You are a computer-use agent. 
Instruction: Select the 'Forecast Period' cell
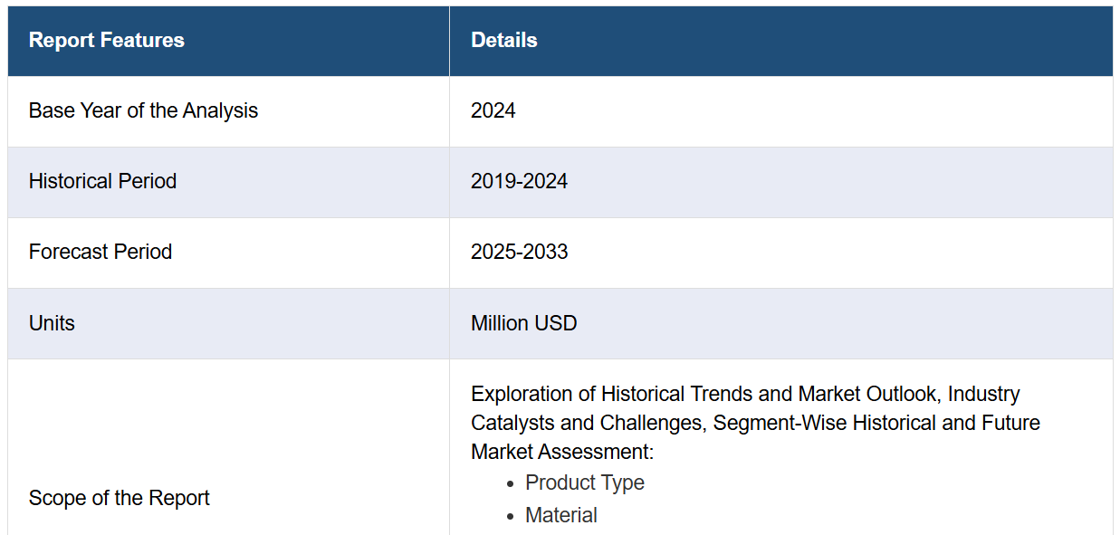(x=228, y=253)
